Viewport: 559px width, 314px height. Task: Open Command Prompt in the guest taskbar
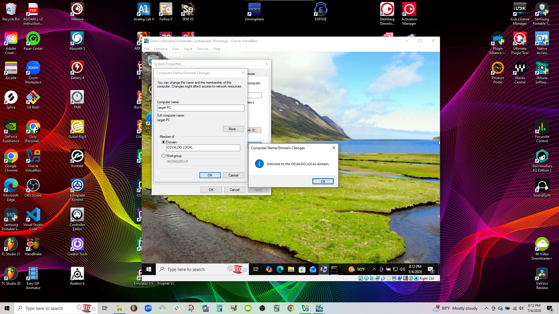335,270
